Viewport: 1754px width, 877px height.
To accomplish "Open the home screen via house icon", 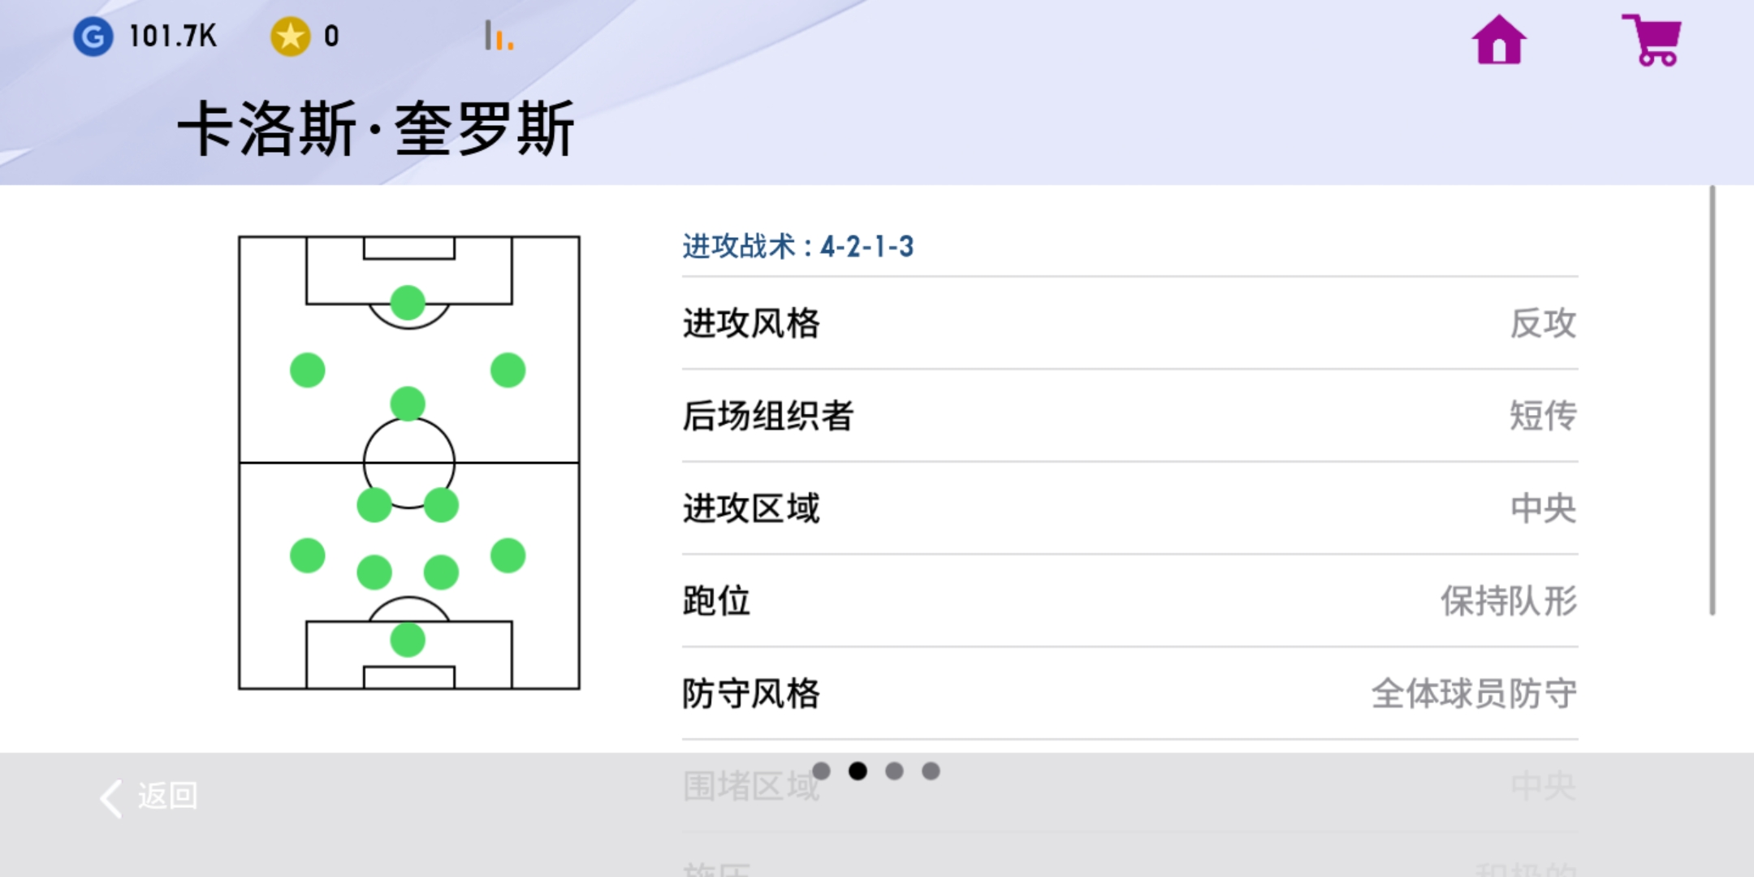I will (x=1498, y=38).
